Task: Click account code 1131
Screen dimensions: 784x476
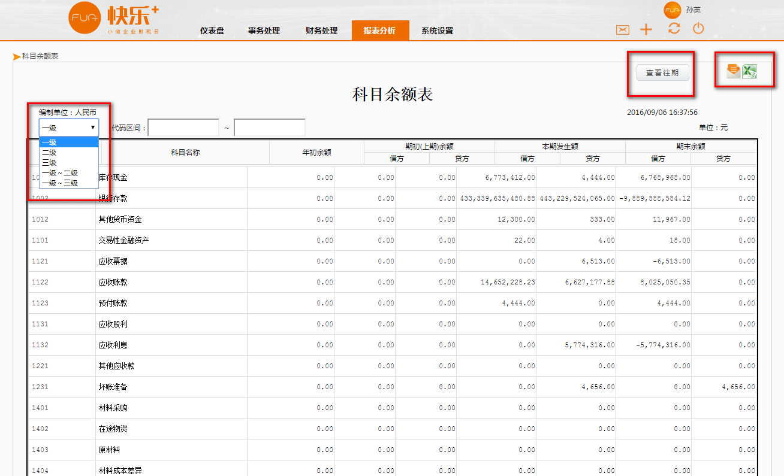Action: coord(40,324)
